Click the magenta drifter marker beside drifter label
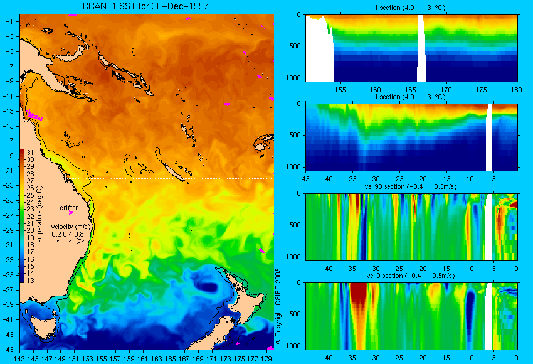The image size is (533, 364). pyautogui.click(x=71, y=213)
